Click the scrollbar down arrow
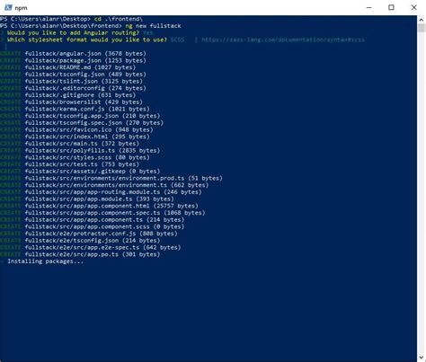The height and width of the screenshot is (362, 426). click(x=422, y=358)
